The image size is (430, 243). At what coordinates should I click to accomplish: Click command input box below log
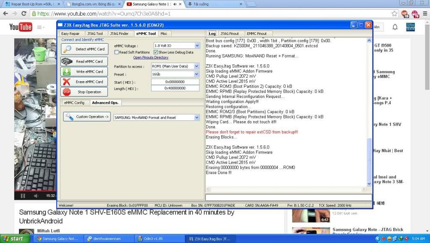[288, 198]
